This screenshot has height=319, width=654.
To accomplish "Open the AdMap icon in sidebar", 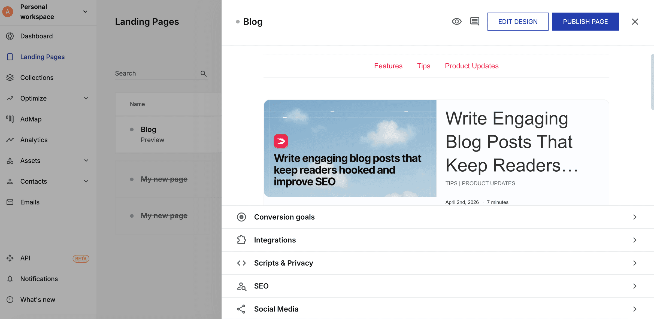I will point(10,119).
